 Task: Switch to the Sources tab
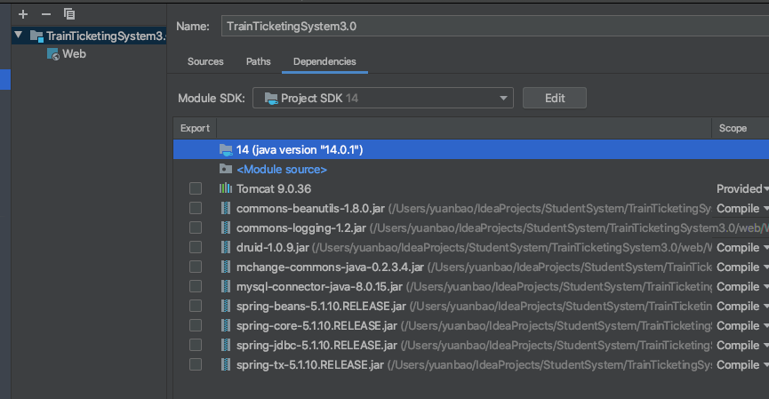tap(205, 62)
